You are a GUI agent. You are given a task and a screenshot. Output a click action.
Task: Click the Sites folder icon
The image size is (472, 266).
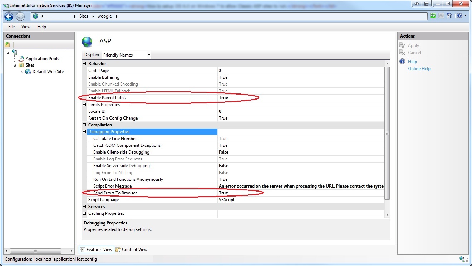(21, 65)
